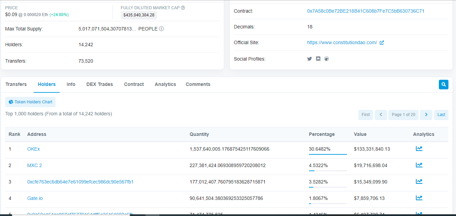456x216 pixels.
Task: Go to previous page using left chevron
Action: pyautogui.click(x=381, y=115)
